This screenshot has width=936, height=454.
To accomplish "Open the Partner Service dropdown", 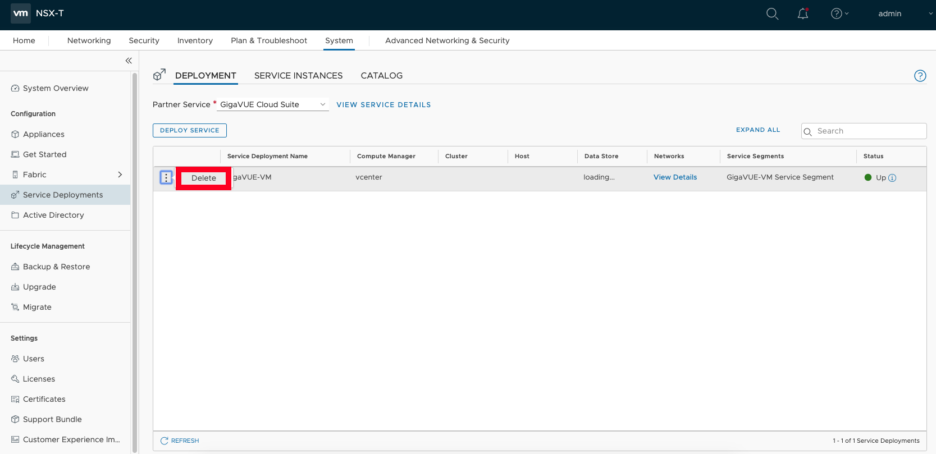I will 273,104.
